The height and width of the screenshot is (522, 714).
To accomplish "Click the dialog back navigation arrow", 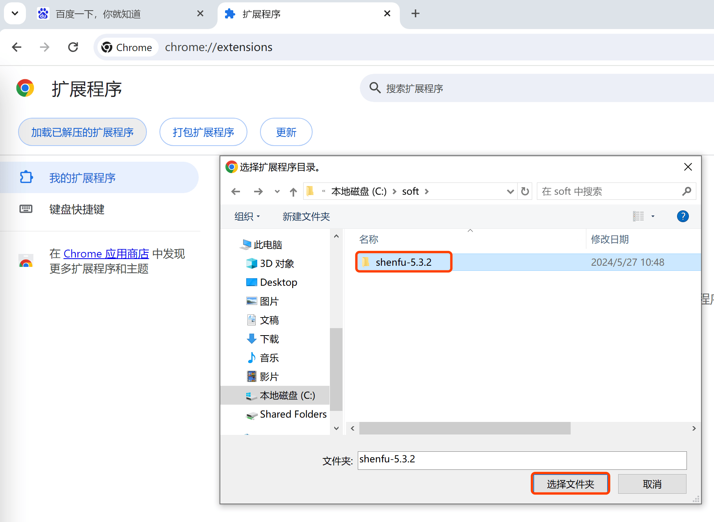I will tap(236, 192).
